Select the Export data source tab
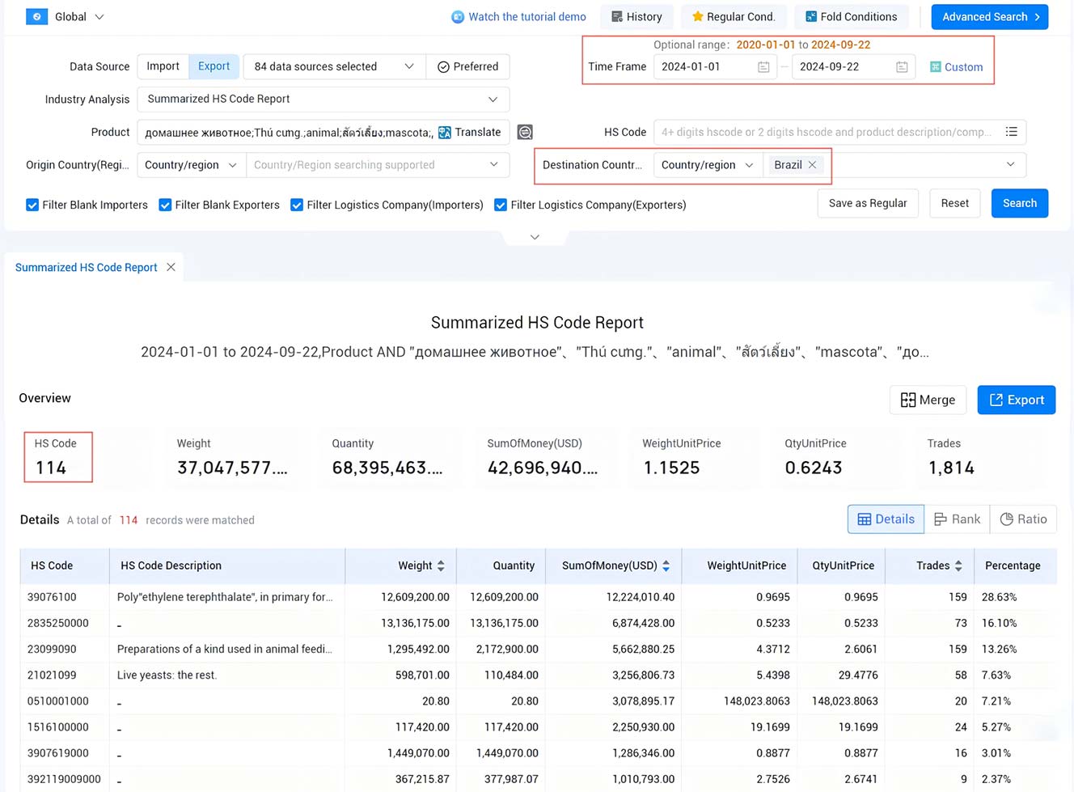This screenshot has height=792, width=1074. click(214, 66)
